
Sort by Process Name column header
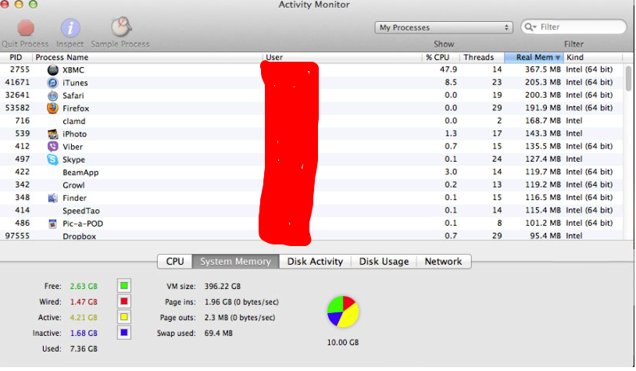[147, 57]
